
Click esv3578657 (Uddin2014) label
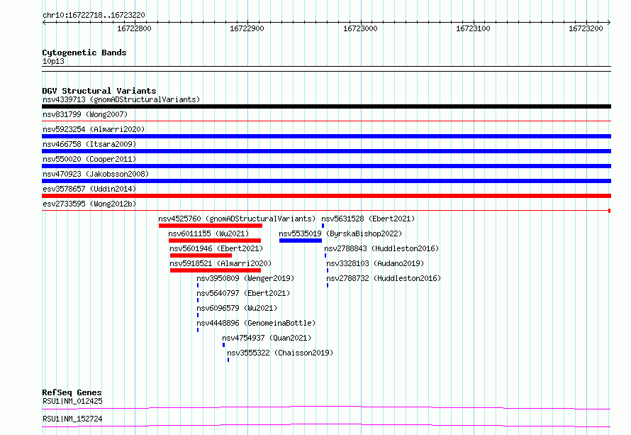tap(89, 189)
